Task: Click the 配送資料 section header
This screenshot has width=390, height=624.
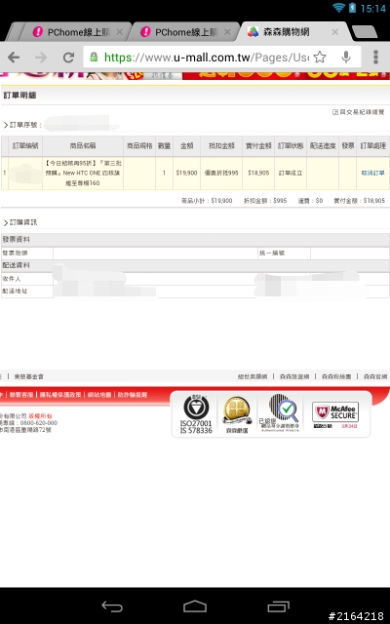Action: coord(195,265)
